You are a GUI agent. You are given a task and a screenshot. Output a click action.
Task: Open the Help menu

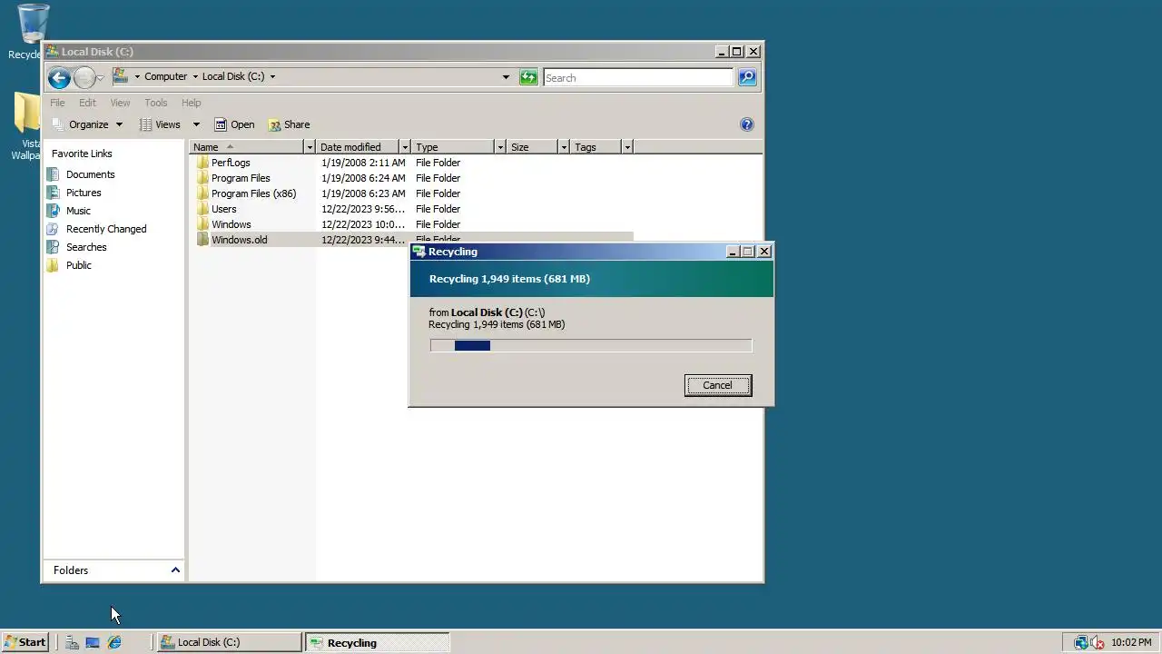pyautogui.click(x=191, y=103)
